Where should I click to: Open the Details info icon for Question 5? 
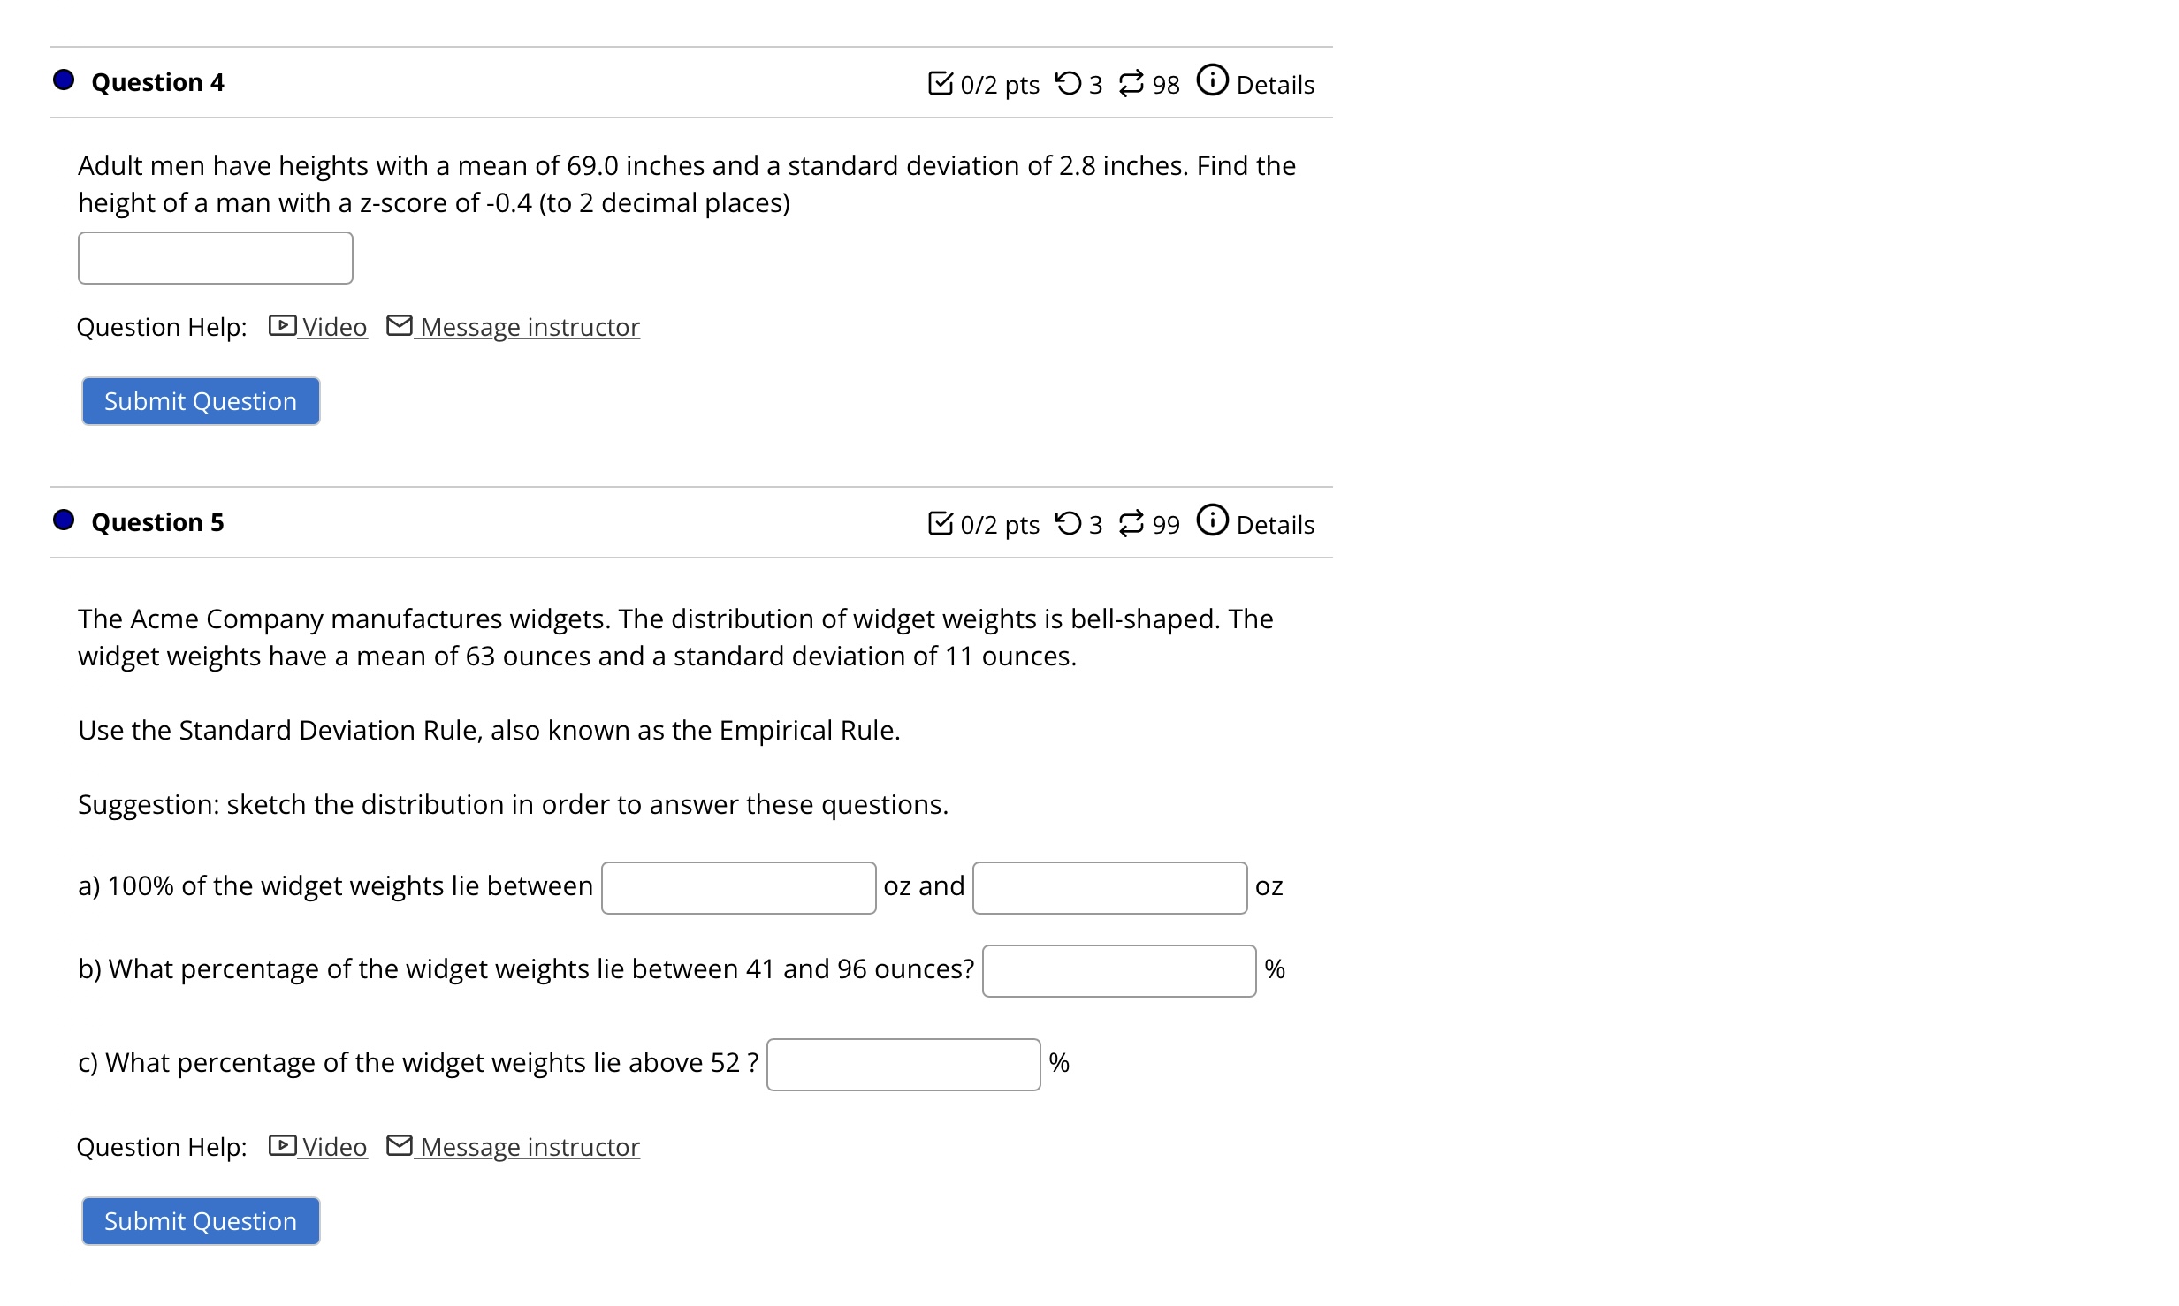click(1212, 520)
